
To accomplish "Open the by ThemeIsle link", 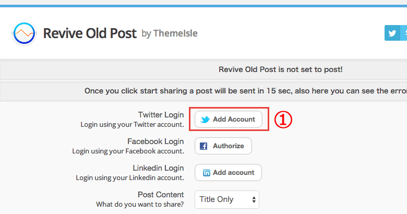I will point(170,33).
